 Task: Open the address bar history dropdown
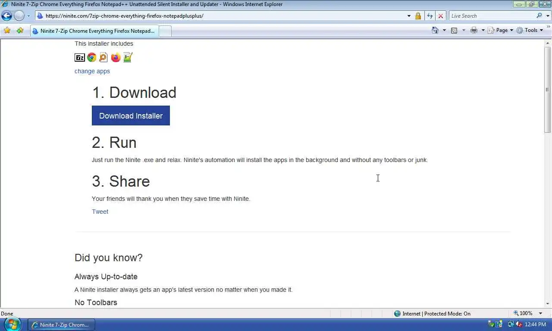(409, 16)
